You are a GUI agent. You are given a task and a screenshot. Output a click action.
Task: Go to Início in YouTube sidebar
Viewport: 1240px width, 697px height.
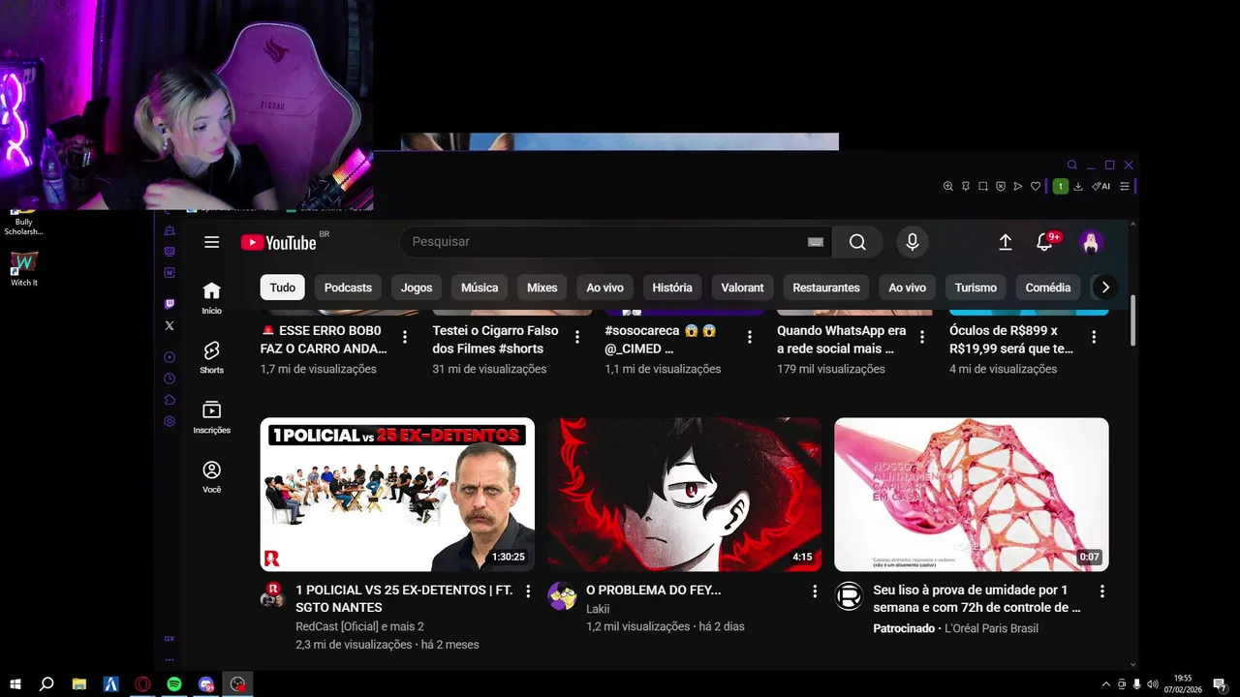tap(211, 297)
